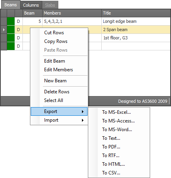171x178 pixels.
Task: Open the Beams tab
Action: (x=11, y=5)
